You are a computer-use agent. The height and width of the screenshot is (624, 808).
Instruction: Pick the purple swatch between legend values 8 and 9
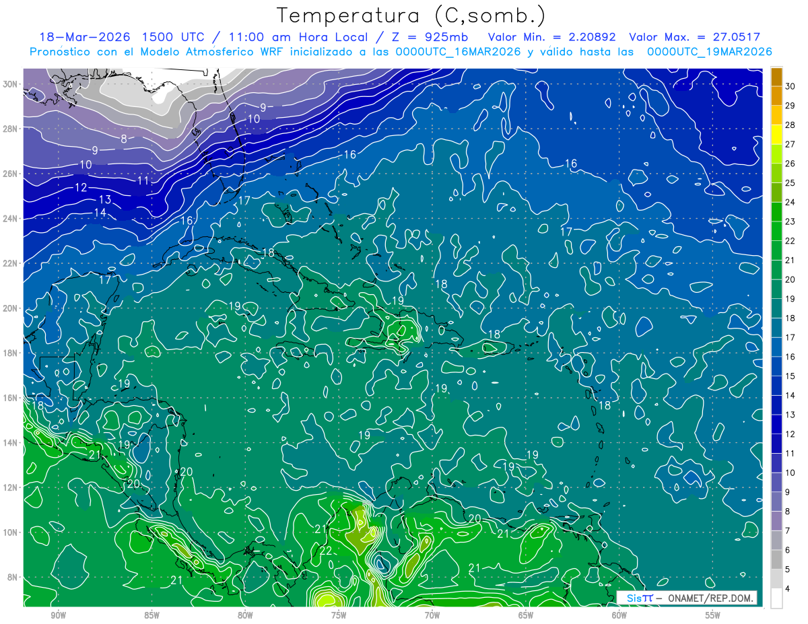[776, 502]
